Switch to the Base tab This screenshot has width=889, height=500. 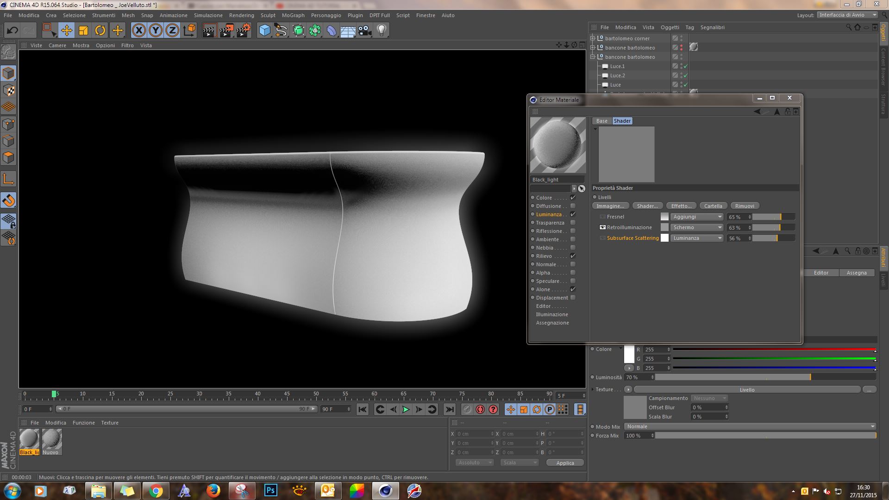click(x=601, y=121)
